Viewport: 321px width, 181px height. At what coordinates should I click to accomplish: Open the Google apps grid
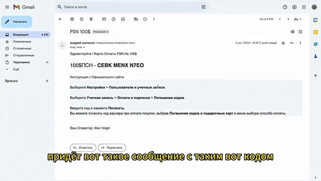[x=304, y=7]
